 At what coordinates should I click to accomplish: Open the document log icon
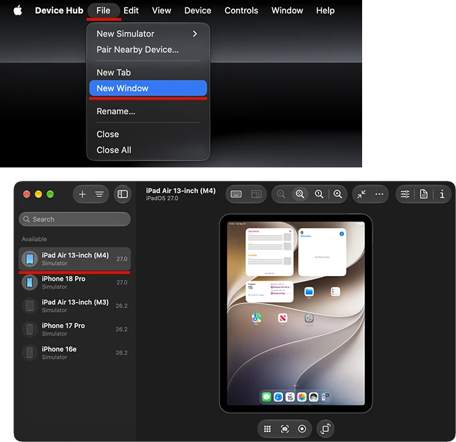tap(424, 194)
